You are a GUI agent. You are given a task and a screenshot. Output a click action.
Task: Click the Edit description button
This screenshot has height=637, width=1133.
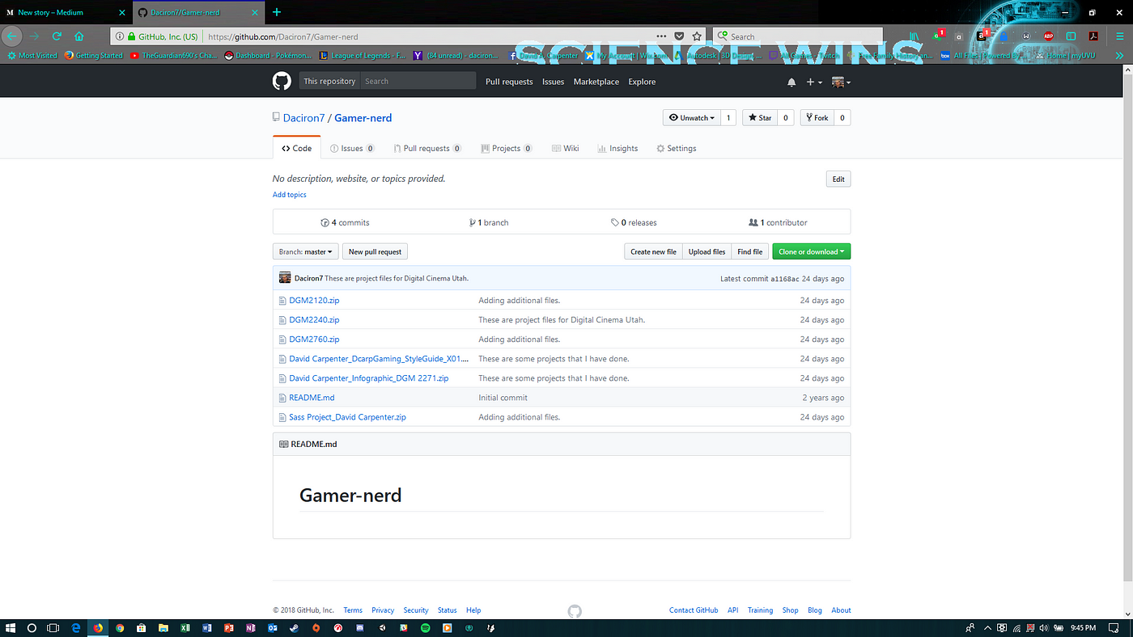point(838,179)
